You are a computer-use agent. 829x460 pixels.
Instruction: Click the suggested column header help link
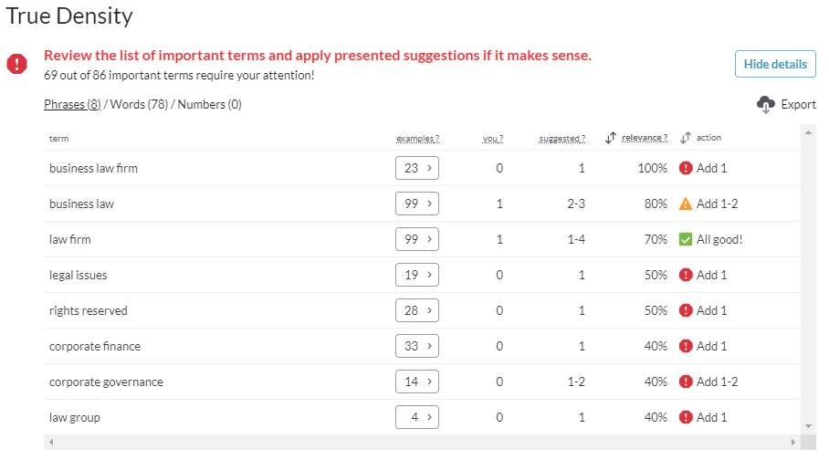pyautogui.click(x=562, y=139)
